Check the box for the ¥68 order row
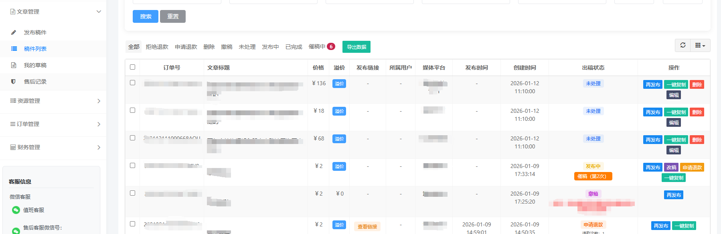 (133, 138)
